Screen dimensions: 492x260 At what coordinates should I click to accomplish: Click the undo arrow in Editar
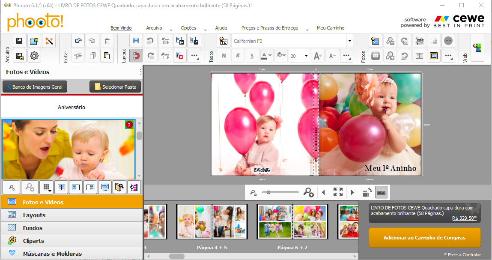coord(78,41)
